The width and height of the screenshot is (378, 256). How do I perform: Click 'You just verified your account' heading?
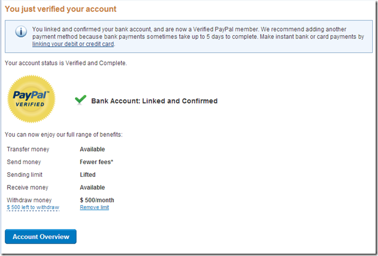[x=60, y=9]
